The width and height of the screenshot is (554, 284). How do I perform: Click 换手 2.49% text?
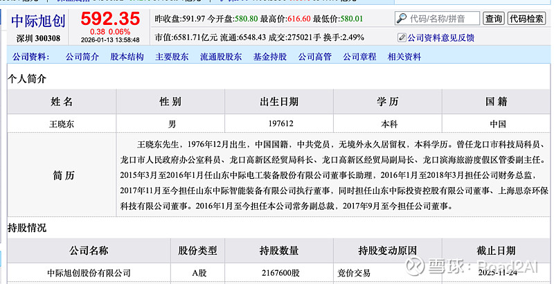click(343, 37)
